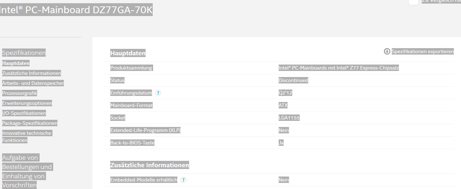Click the Mainboard-Format row label
461x189 pixels.
tap(132, 105)
